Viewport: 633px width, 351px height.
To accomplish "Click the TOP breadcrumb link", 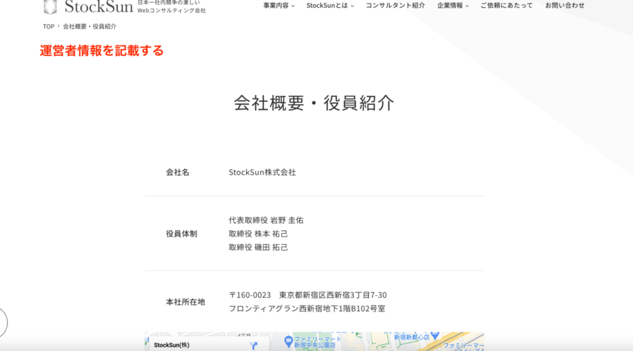I will tap(48, 26).
